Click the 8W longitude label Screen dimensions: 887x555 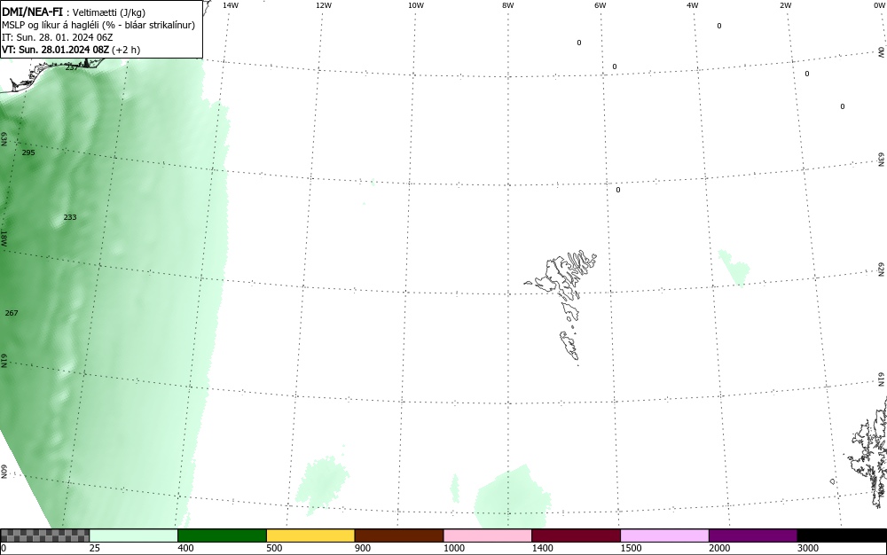coord(508,5)
